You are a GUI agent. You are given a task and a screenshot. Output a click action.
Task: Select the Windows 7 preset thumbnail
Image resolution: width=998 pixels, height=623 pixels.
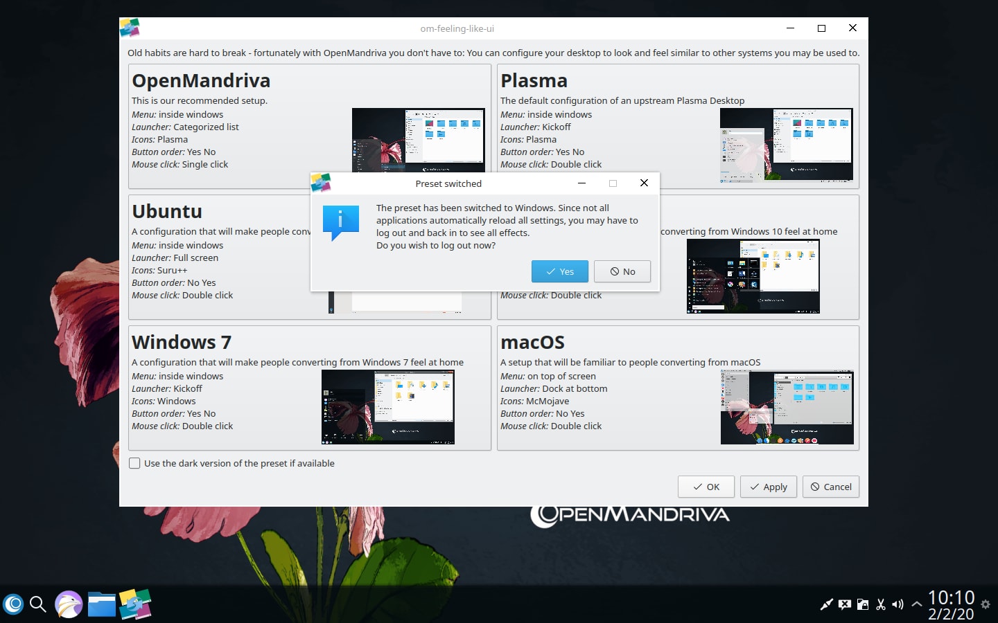click(x=387, y=407)
